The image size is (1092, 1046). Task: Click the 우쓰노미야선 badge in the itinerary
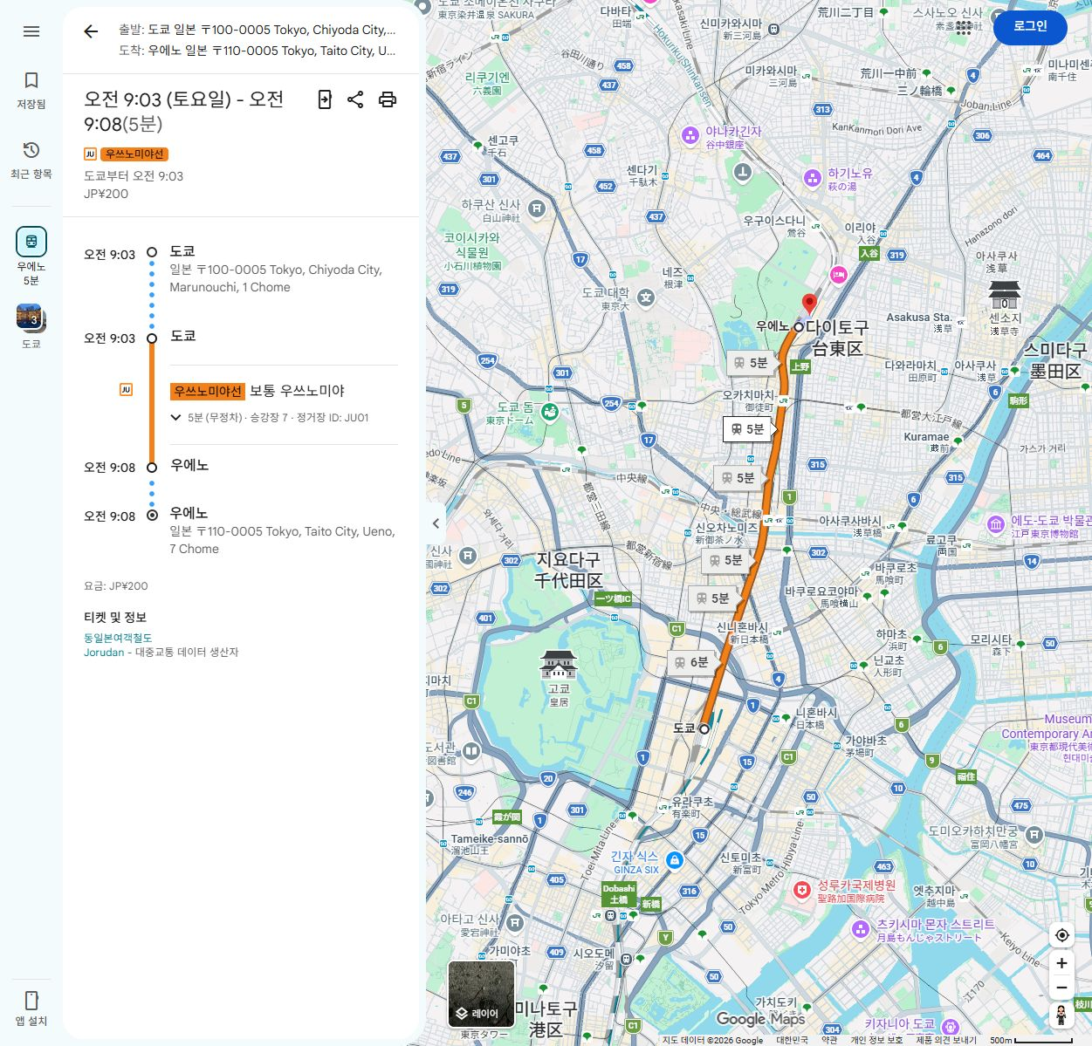[207, 391]
